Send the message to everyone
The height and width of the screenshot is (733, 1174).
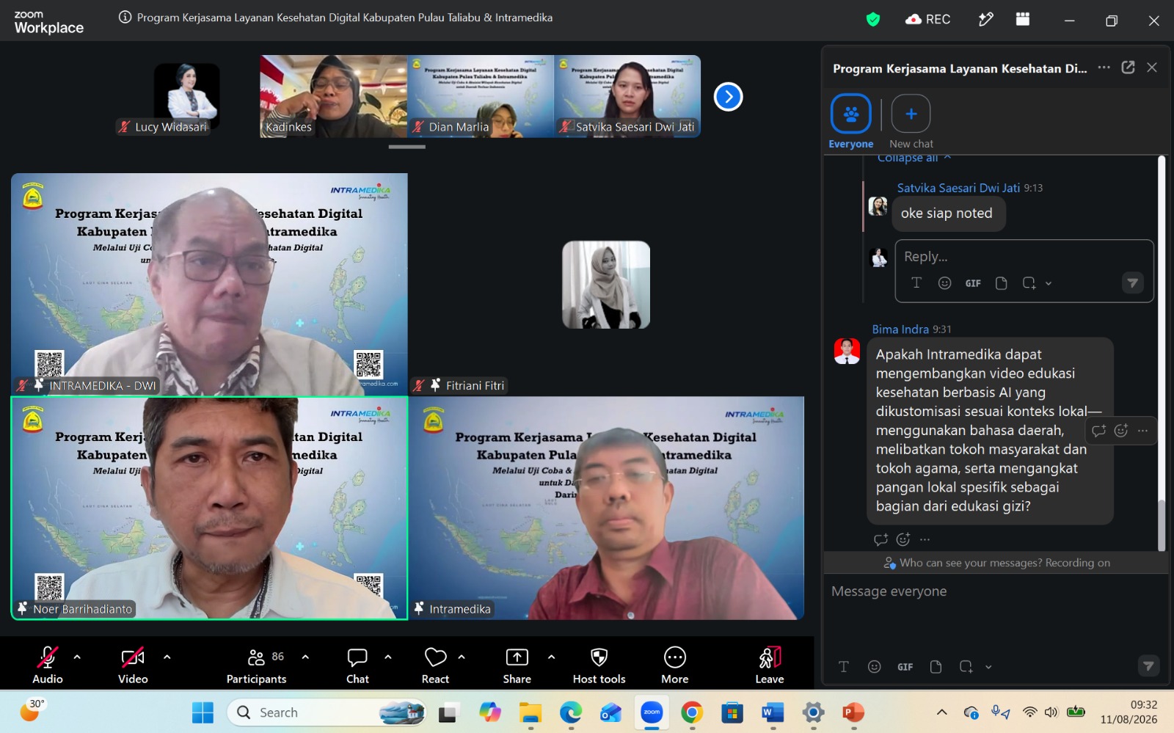click(x=1148, y=665)
